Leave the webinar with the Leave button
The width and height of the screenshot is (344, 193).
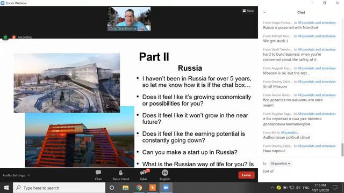coord(246,175)
